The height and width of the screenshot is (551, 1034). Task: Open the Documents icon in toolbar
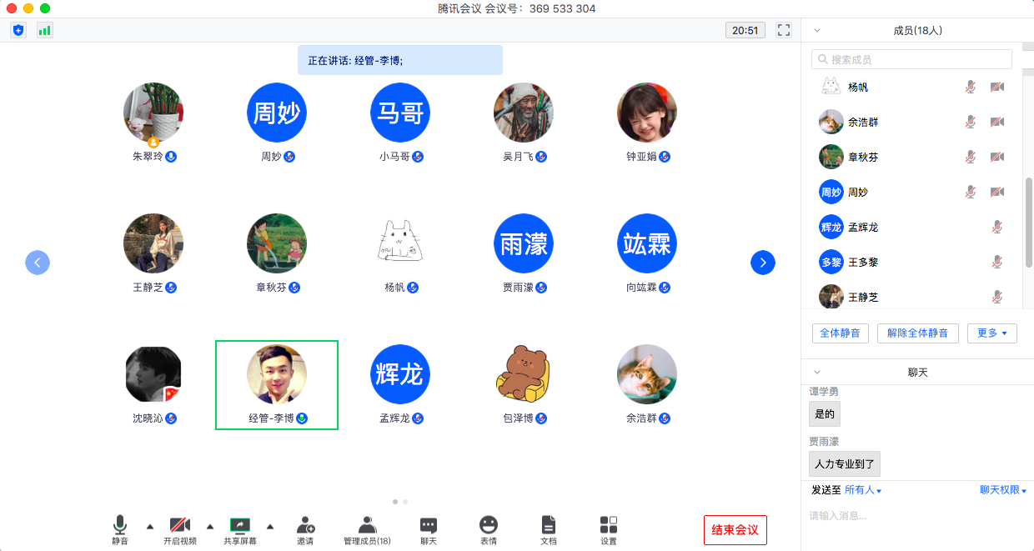point(548,529)
